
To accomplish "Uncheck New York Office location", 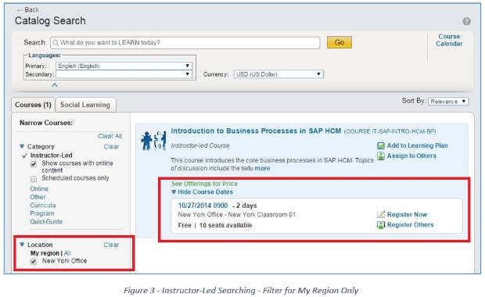I will (x=34, y=262).
